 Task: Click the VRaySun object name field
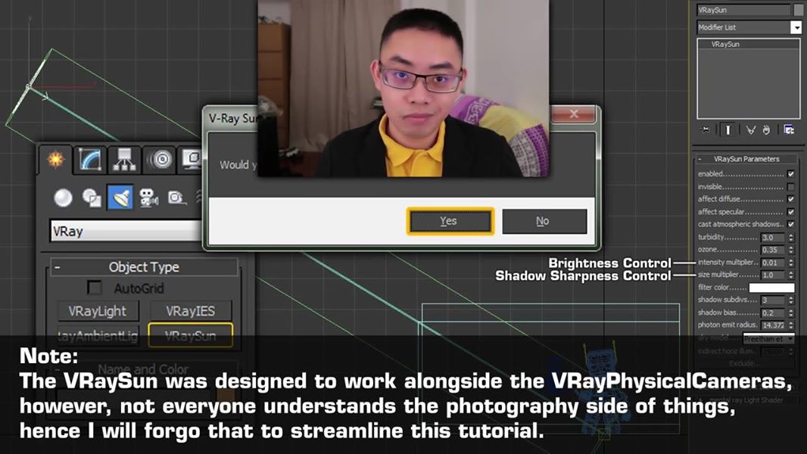pos(743,10)
